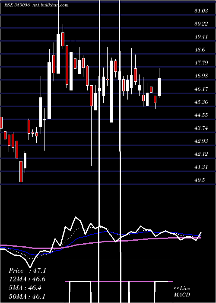This screenshot has width=216, height=303.
Task: Click the 44.55 price axis label
Action: click(x=201, y=115)
